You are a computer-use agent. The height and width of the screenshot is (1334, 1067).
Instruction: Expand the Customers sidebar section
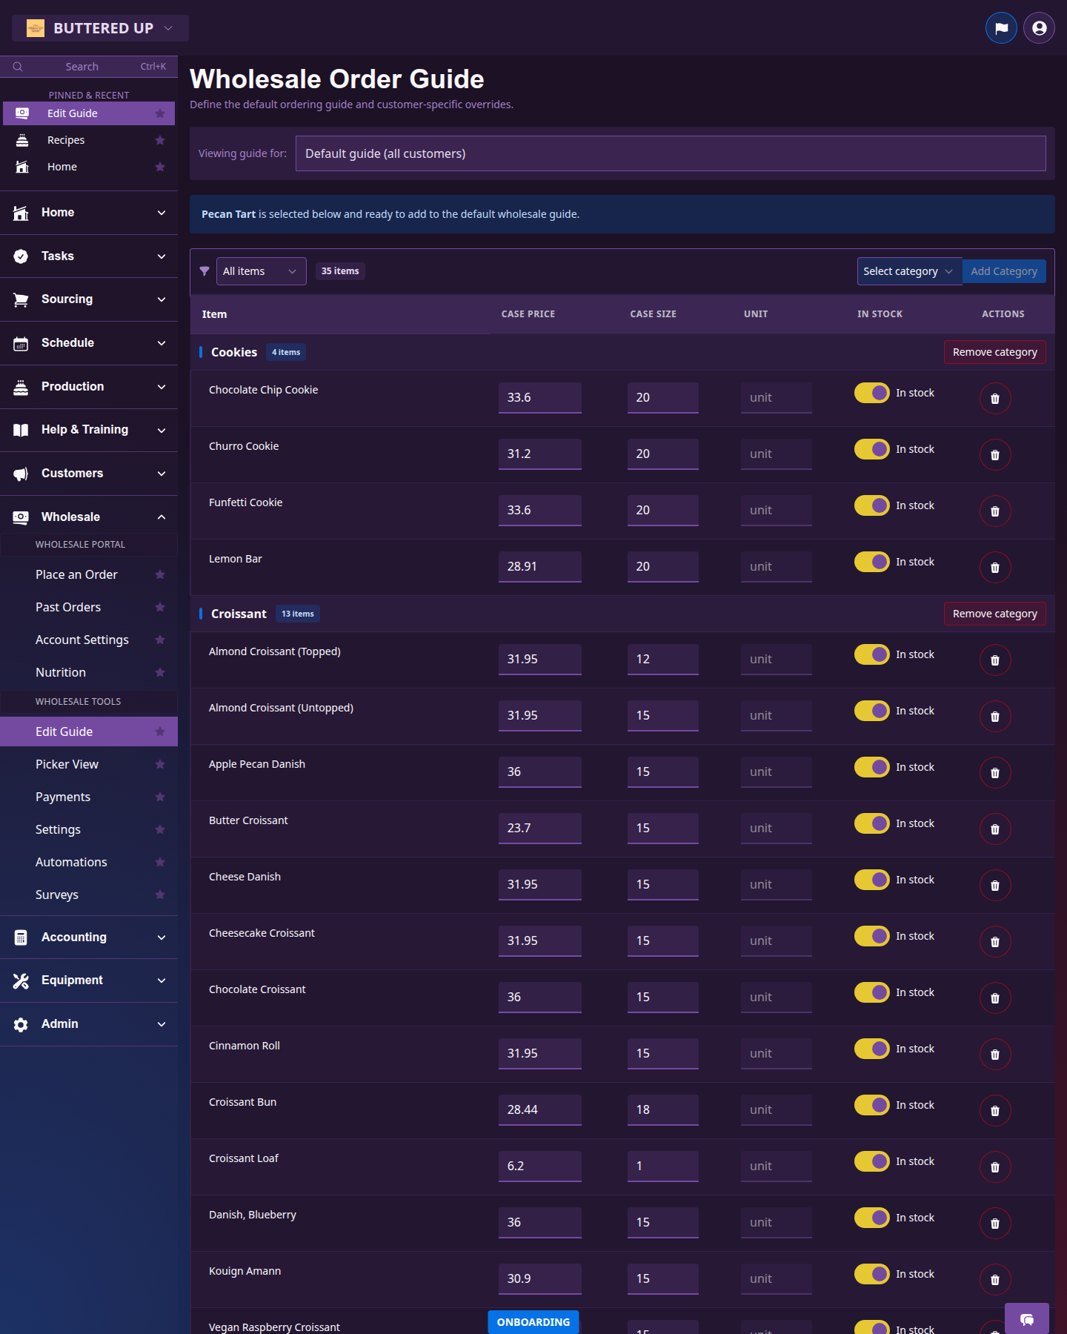pos(89,474)
